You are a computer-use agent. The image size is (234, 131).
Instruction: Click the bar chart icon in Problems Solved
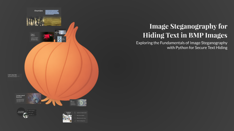coord(75,121)
